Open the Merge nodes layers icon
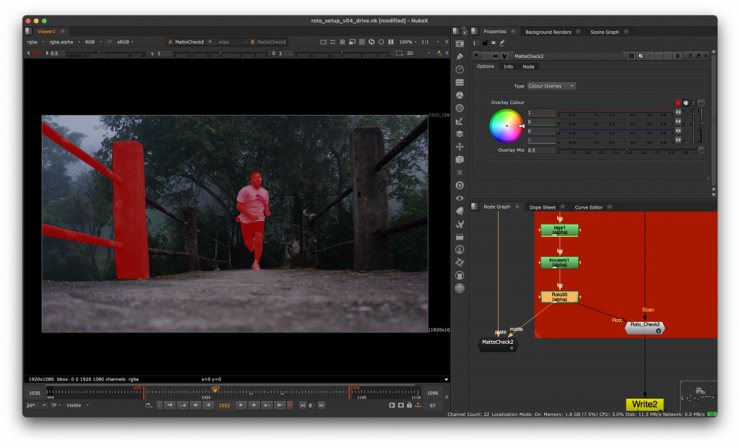Image resolution: width=740 pixels, height=447 pixels. pos(460,134)
